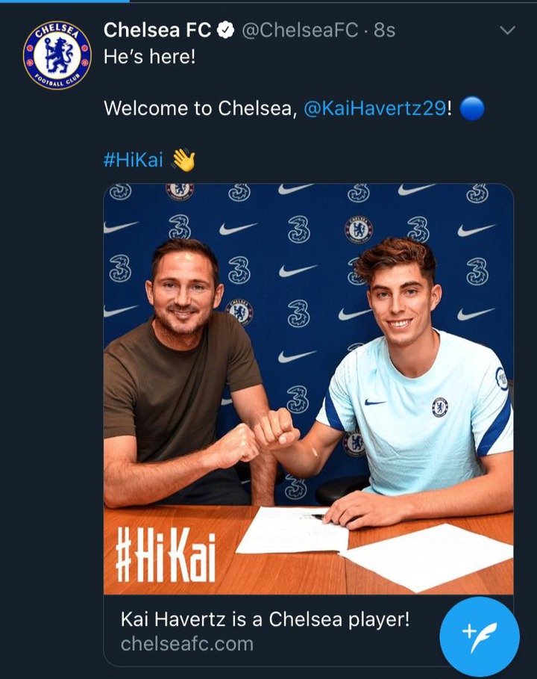Tap the compose new tweet button
This screenshot has height=679, width=537.
click(479, 635)
